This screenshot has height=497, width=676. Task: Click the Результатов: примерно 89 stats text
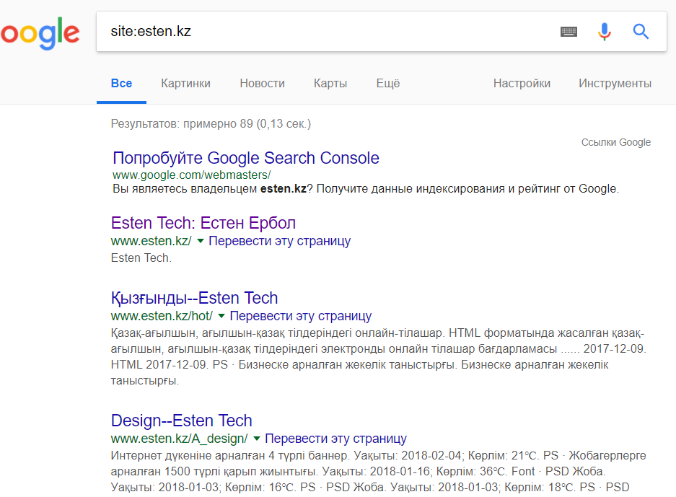[x=211, y=124]
